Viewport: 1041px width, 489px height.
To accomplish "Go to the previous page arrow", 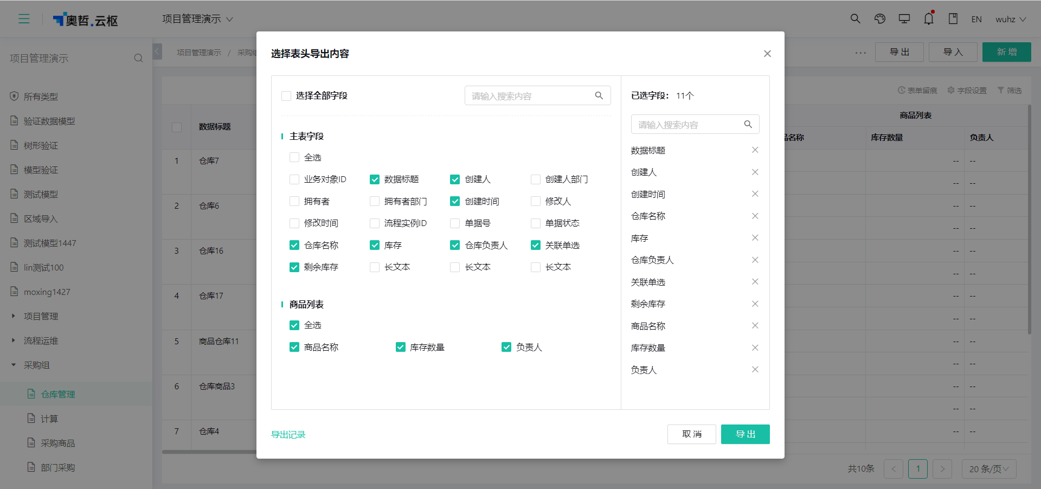I will click(x=894, y=469).
